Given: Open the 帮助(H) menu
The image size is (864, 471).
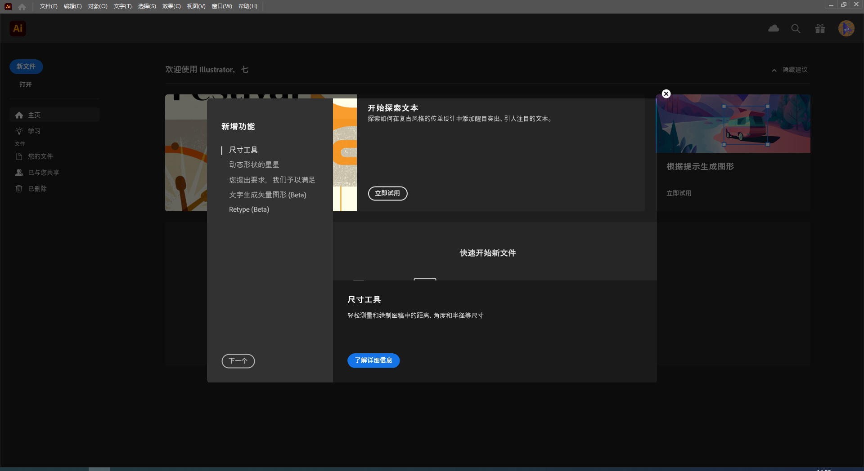Looking at the screenshot, I should (x=247, y=6).
